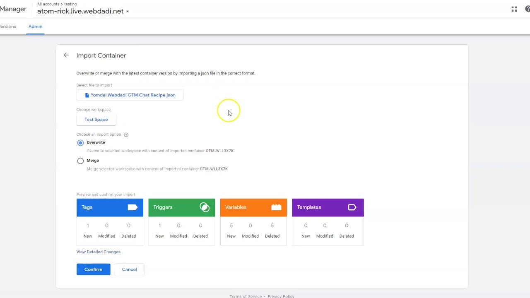The width and height of the screenshot is (530, 298).
Task: Click the 'Select file to import' label
Action: tap(94, 85)
